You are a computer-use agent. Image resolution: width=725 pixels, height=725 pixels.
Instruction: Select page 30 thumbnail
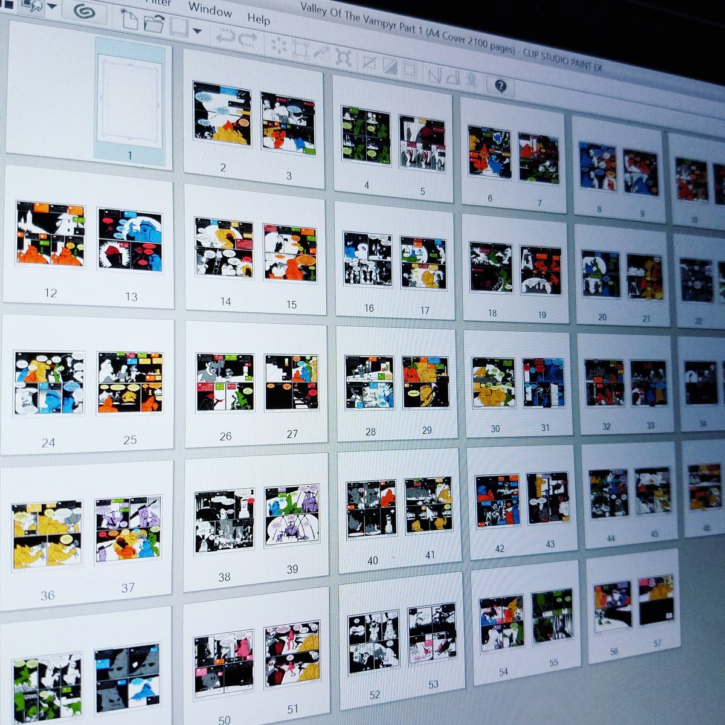point(493,382)
